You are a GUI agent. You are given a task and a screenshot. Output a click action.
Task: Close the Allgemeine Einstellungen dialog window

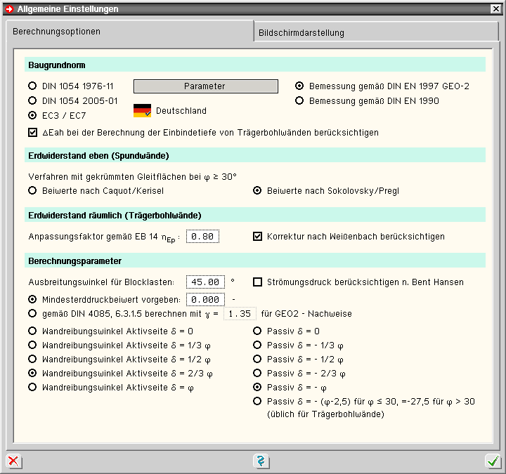pos(495,9)
